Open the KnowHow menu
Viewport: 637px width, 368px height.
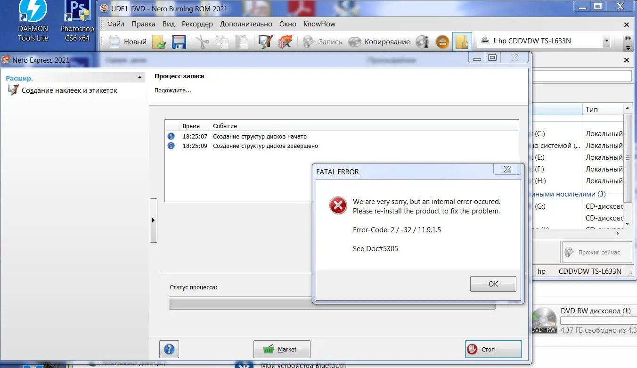coord(319,24)
